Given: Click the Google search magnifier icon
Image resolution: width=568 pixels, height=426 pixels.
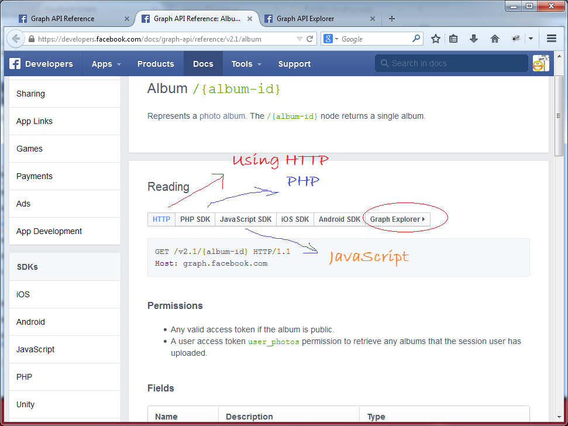Looking at the screenshot, I should coord(416,39).
